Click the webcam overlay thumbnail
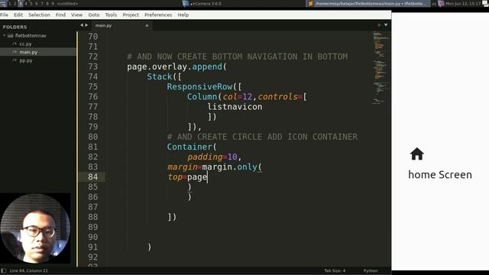489x275 pixels. [35, 228]
